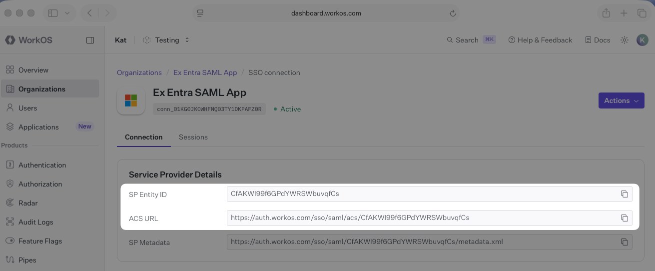
Task: Open Pipes in sidebar
Action: [49, 260]
